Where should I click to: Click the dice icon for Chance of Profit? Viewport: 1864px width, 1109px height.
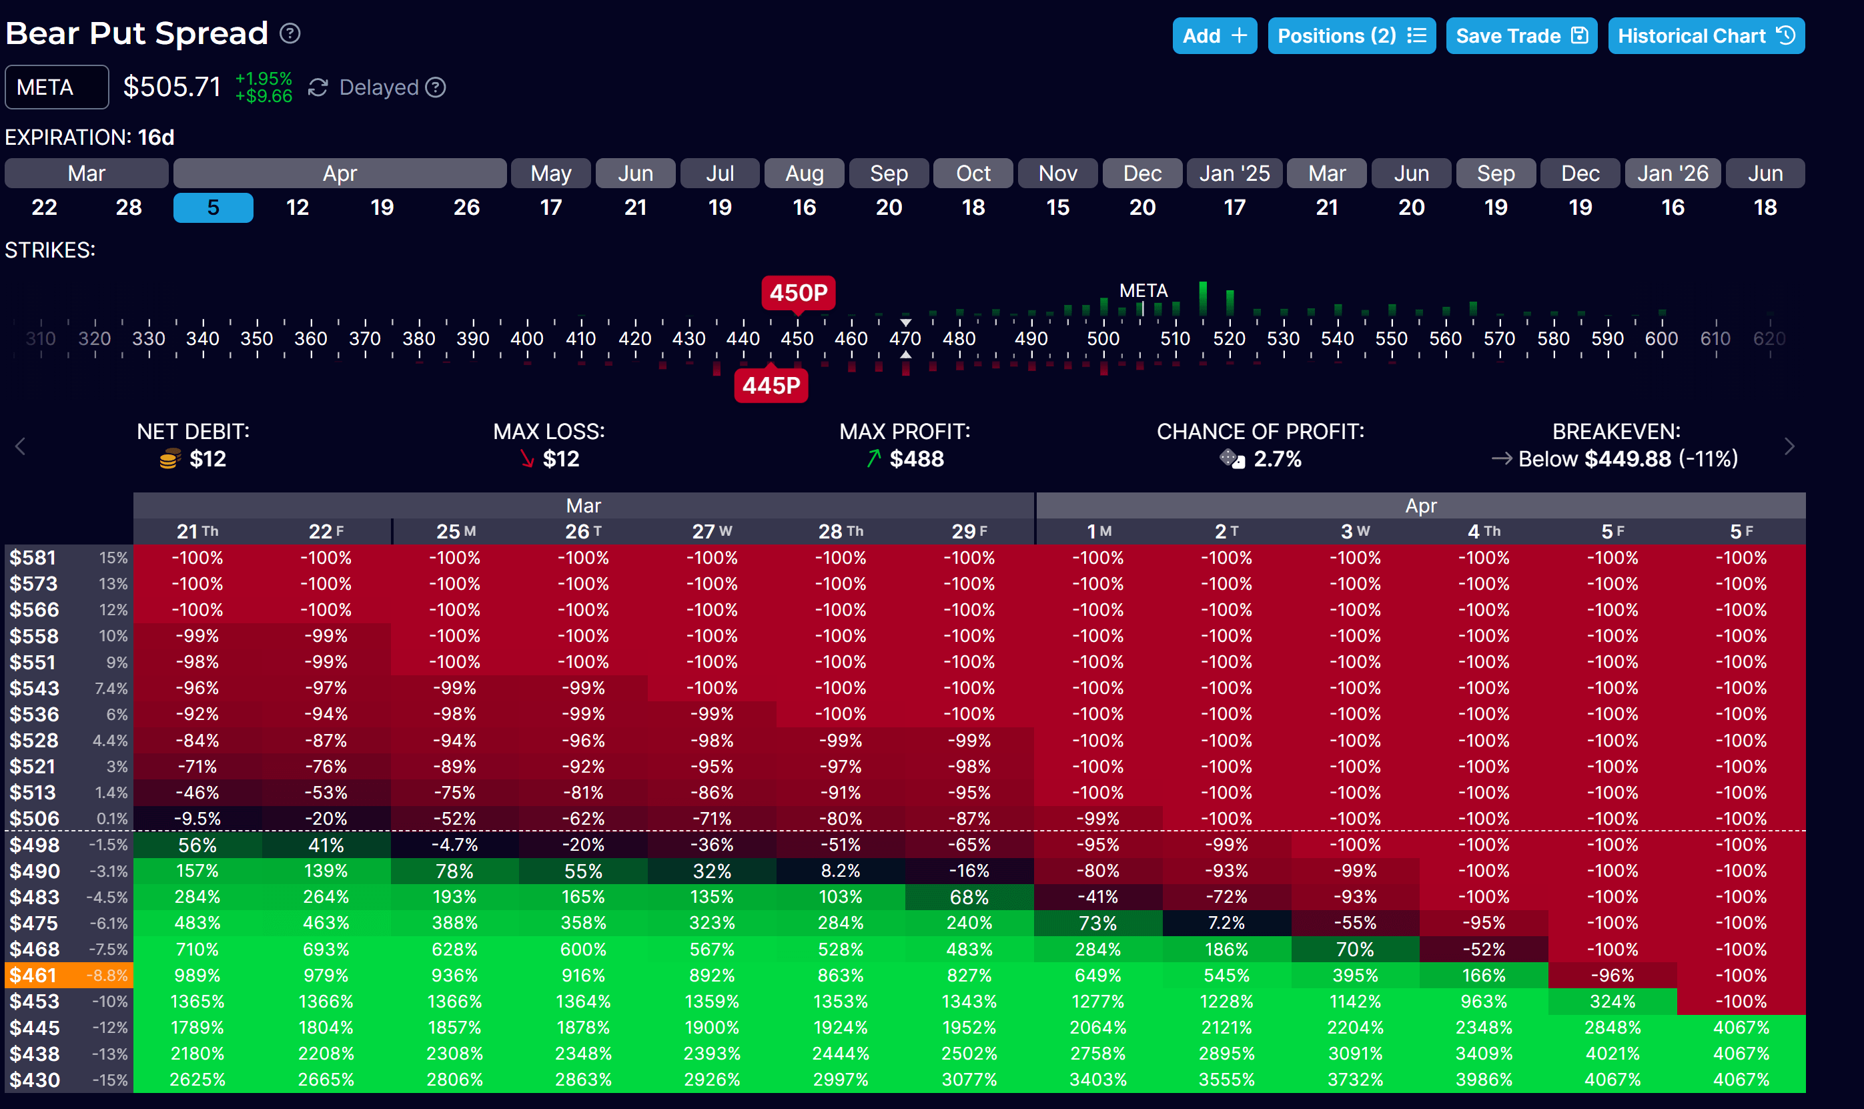(1232, 458)
